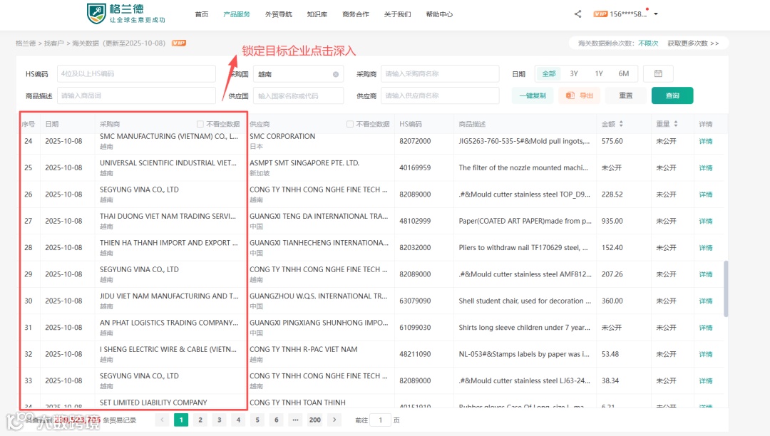
Task: Focus the 供应国 country input
Action: point(298,95)
